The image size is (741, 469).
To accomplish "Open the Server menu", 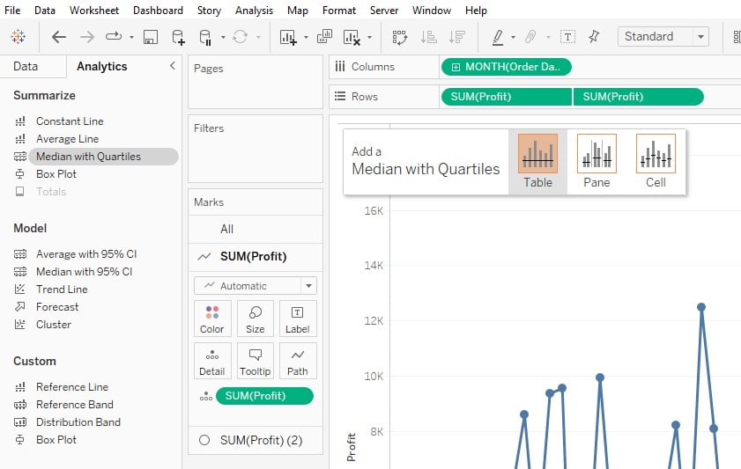I will click(x=384, y=10).
